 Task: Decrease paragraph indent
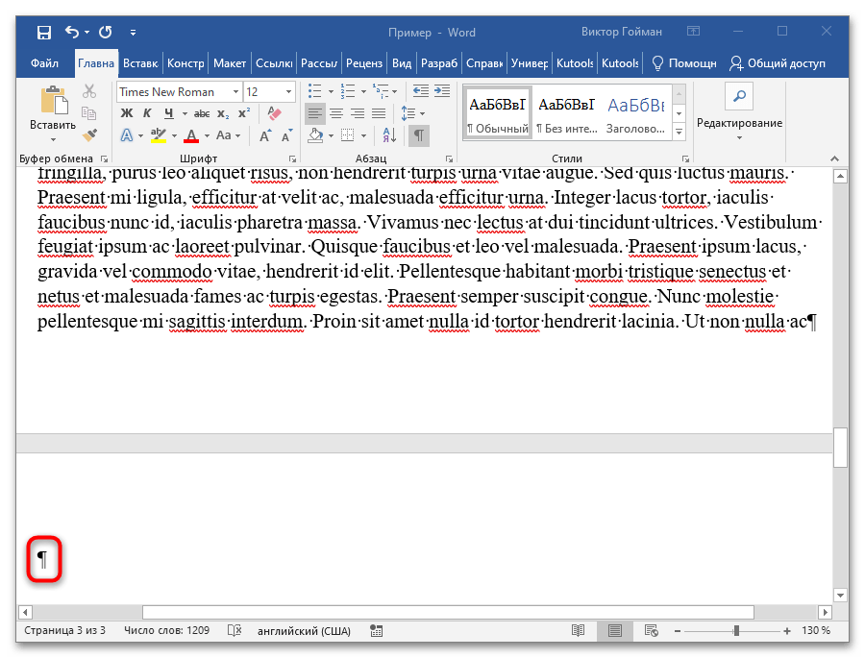coord(421,91)
